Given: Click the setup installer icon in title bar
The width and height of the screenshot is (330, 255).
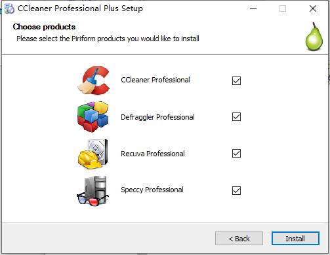Looking at the screenshot, I should [9, 8].
